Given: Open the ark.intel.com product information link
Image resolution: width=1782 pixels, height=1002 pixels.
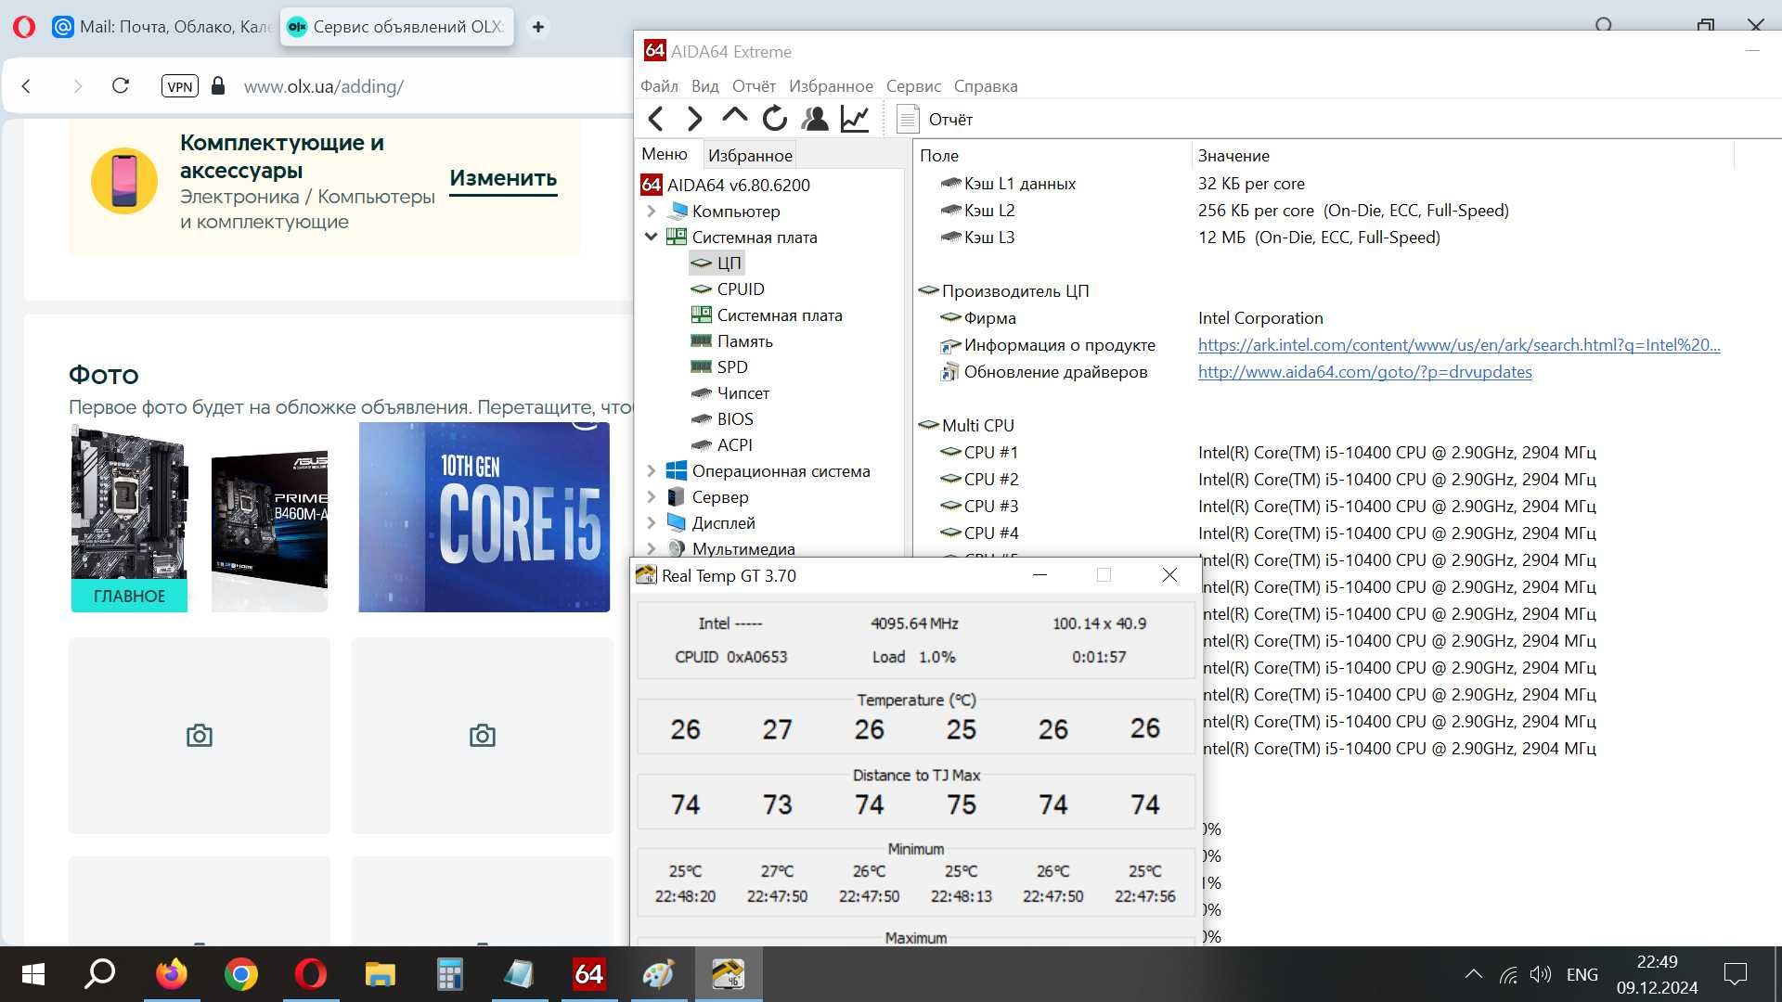Looking at the screenshot, I should point(1459,344).
